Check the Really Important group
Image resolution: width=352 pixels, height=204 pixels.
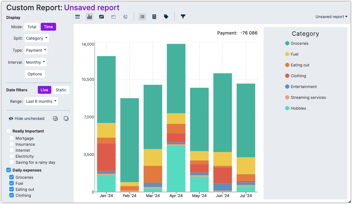pos(8,131)
